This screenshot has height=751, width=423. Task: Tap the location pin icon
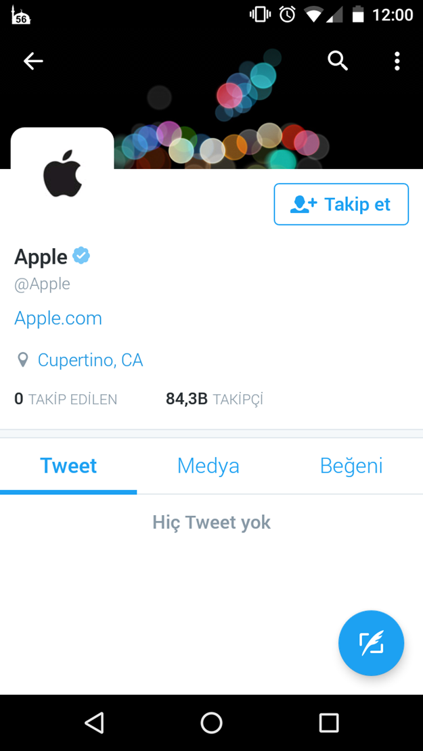(x=22, y=360)
